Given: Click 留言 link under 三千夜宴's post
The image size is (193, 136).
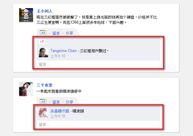Looking at the screenshot, I should point(56,102).
